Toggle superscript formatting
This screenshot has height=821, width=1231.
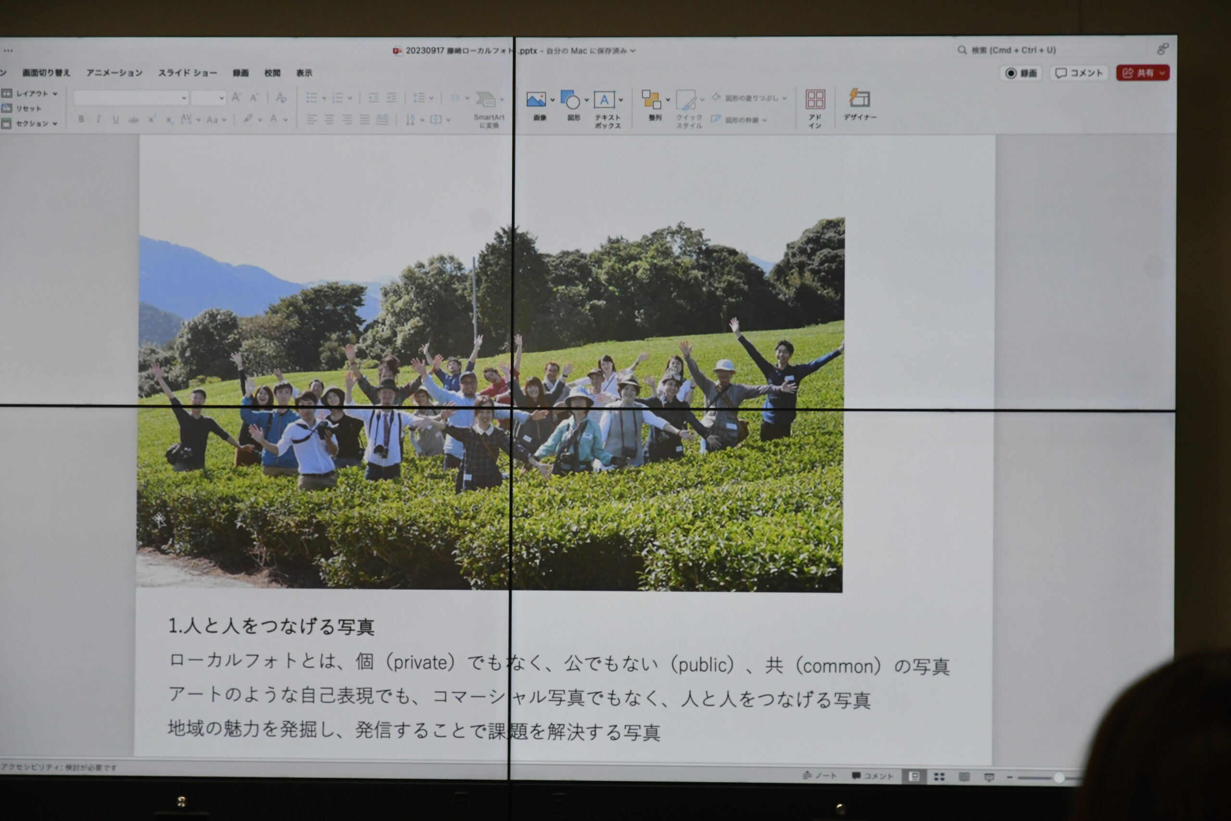(152, 119)
